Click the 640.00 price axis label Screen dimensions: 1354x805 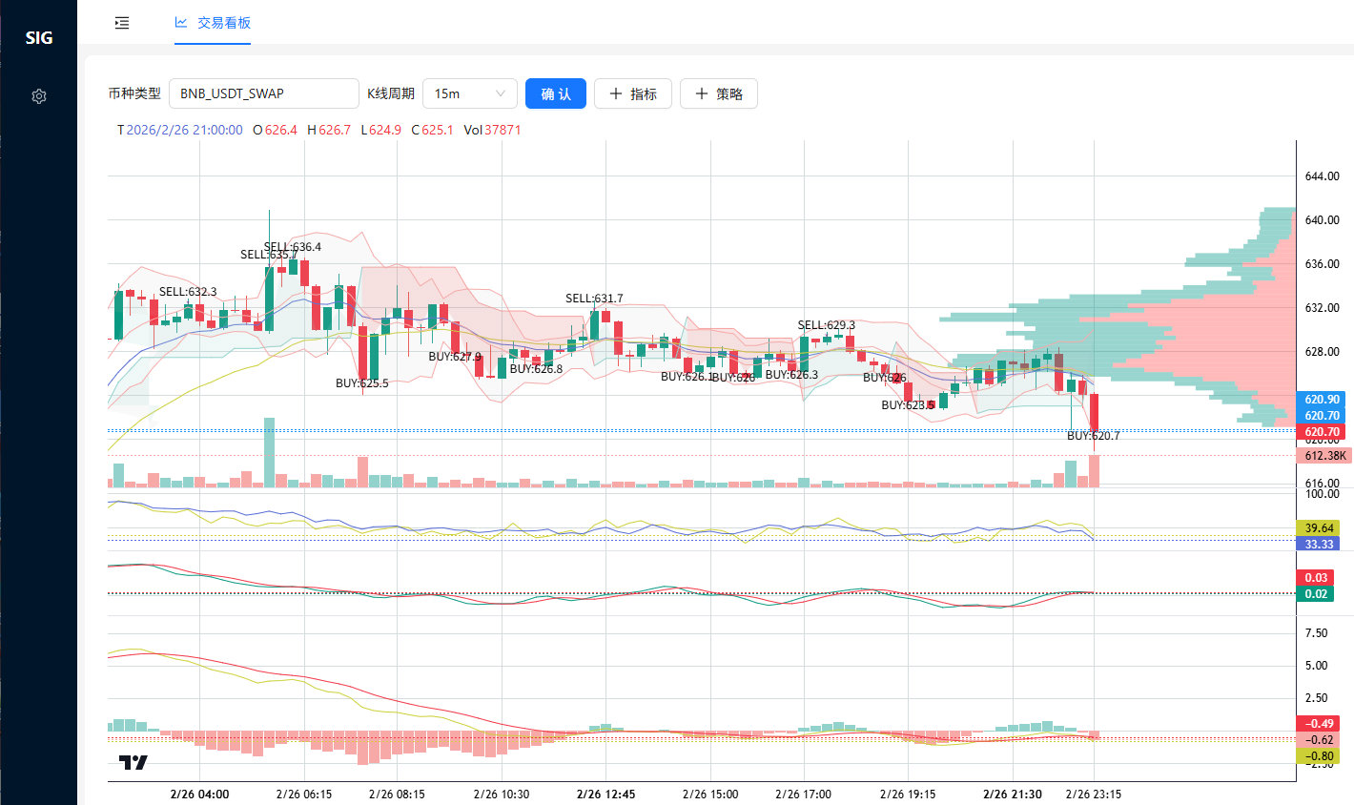pyautogui.click(x=1322, y=220)
